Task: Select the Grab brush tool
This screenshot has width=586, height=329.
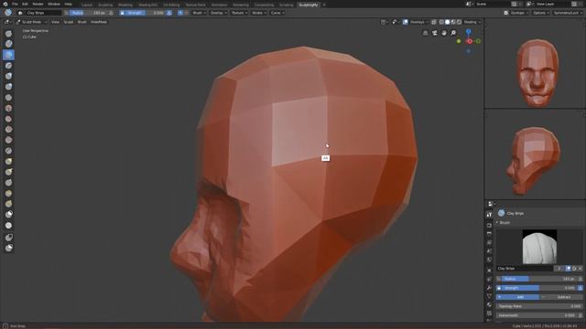Action: 8,162
